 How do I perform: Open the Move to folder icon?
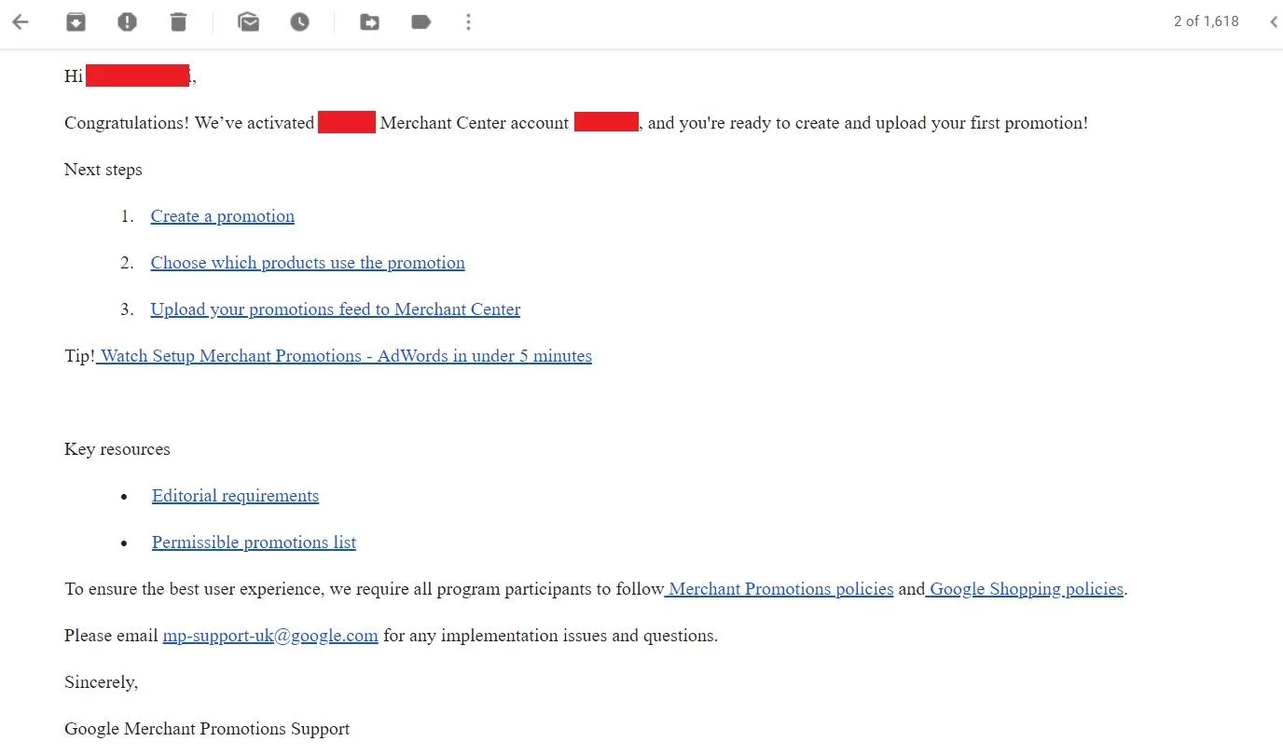(369, 22)
